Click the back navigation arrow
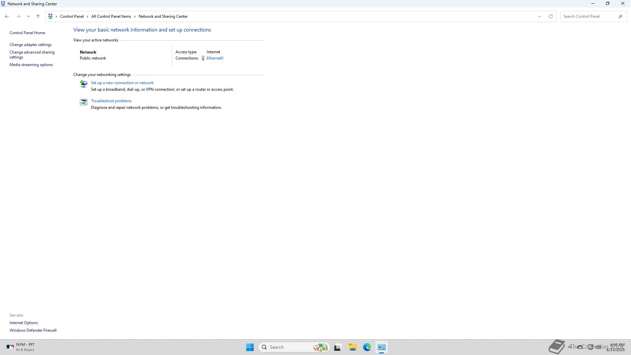631x355 pixels. (x=7, y=16)
